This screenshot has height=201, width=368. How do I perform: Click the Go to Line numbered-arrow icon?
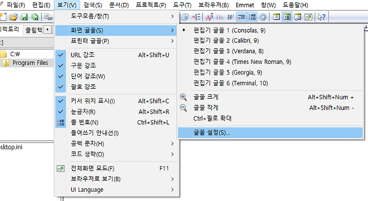tap(196, 17)
